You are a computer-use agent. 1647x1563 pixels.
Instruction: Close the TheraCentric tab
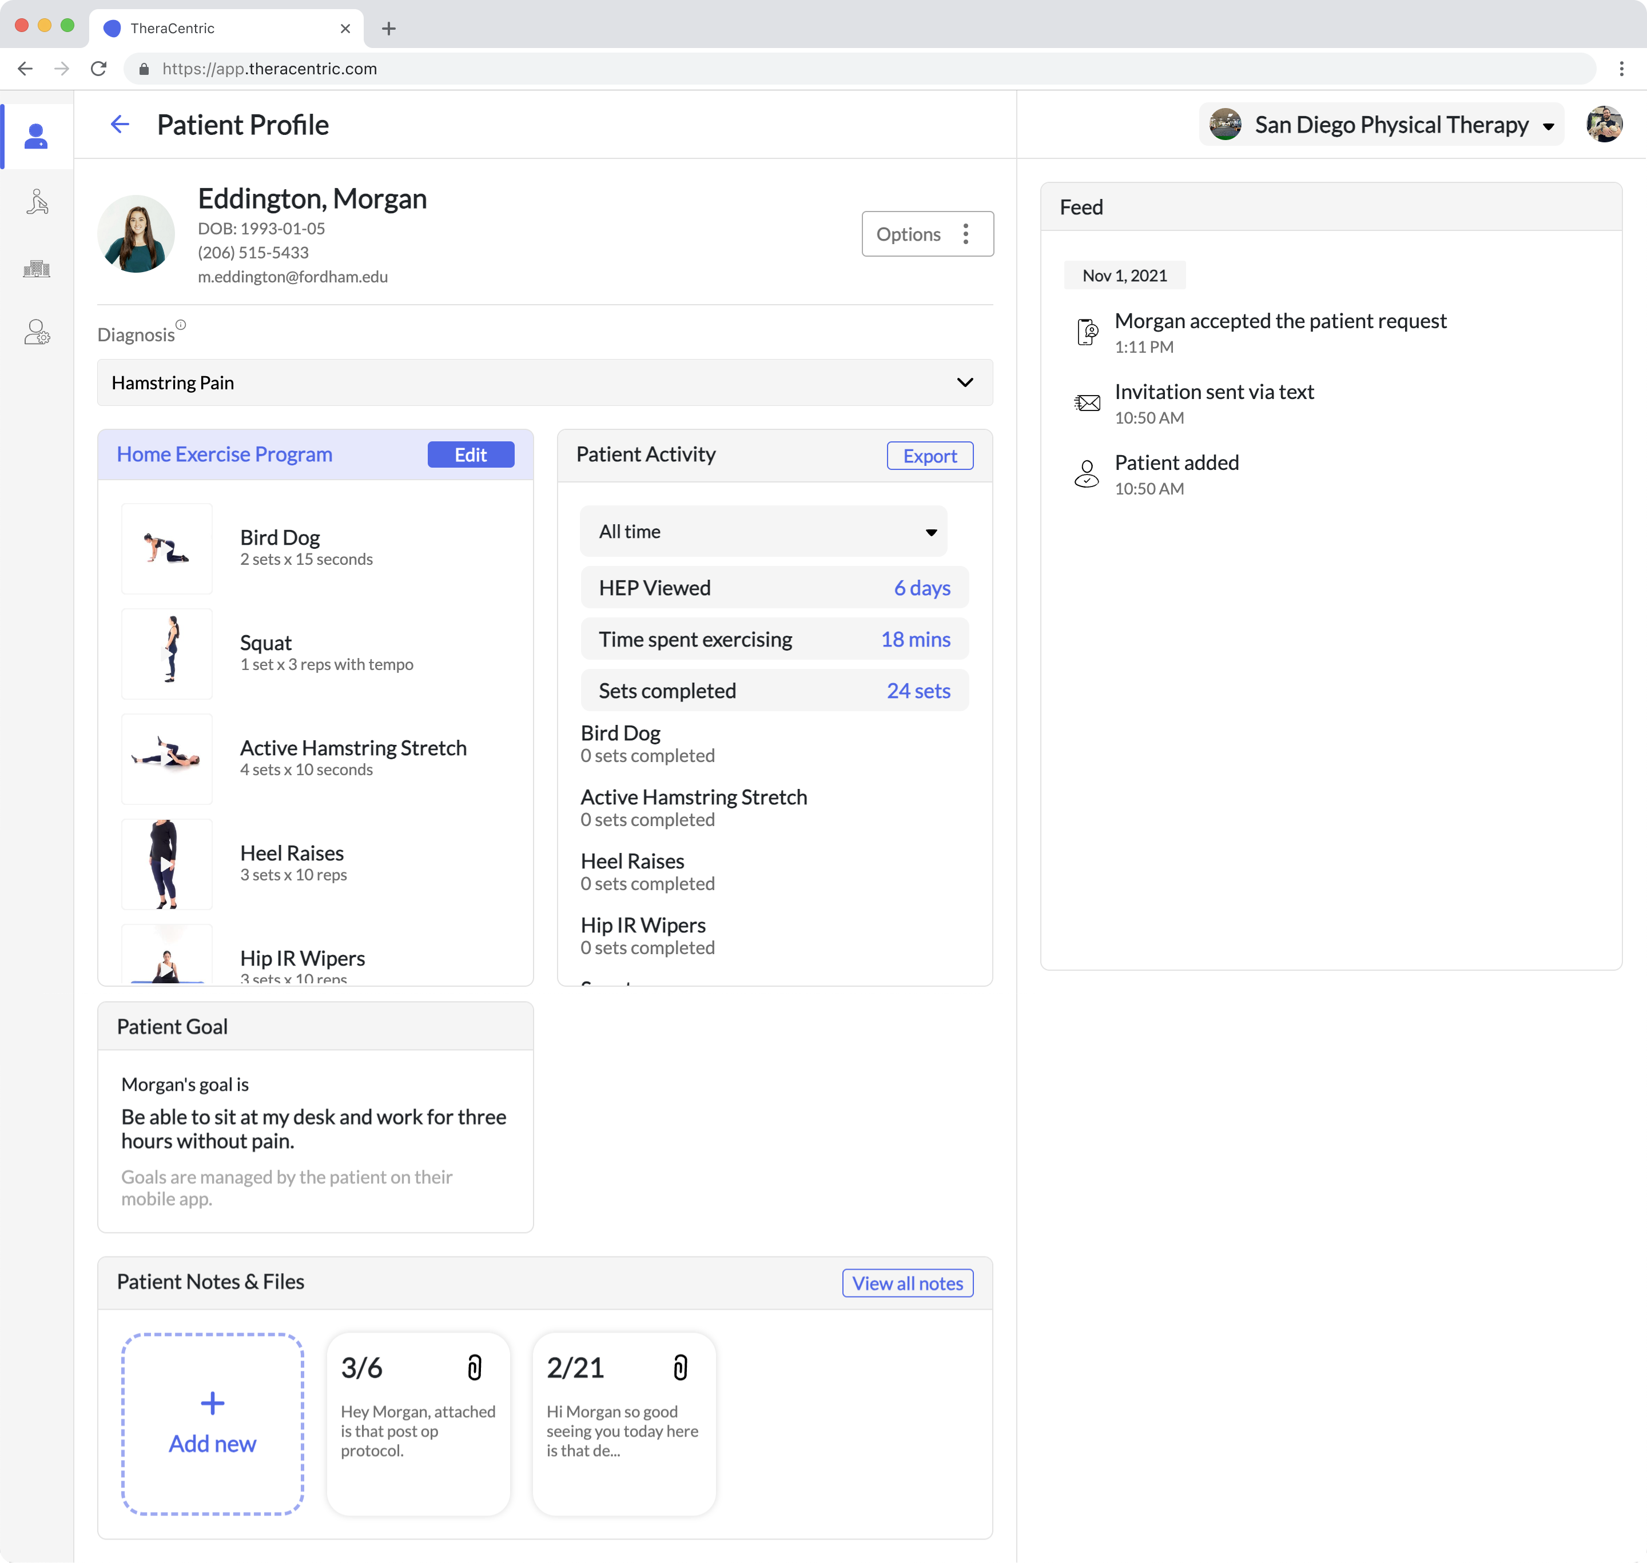(345, 29)
